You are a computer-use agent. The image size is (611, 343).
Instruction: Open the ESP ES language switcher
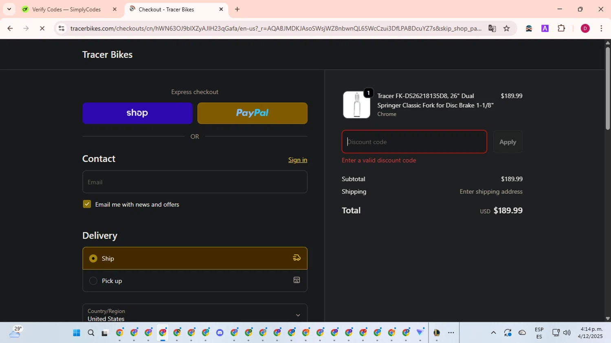tap(539, 333)
